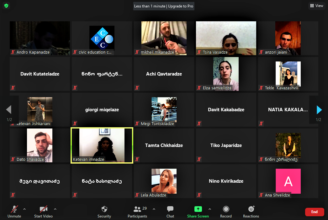Select Tsira Vasadze's video tile

[226, 38]
